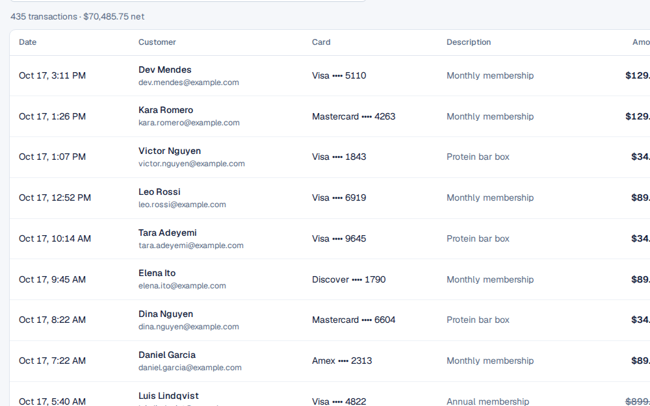
Task: Click date Oct 17, 1:26 PM
Action: pyautogui.click(x=52, y=116)
